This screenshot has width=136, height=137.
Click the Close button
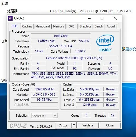(110, 125)
